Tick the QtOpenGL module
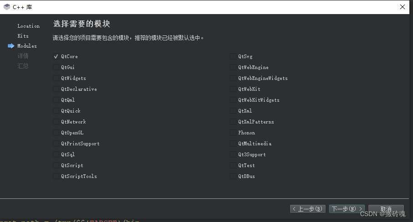Viewport: 413px width, 222px height. click(56, 133)
